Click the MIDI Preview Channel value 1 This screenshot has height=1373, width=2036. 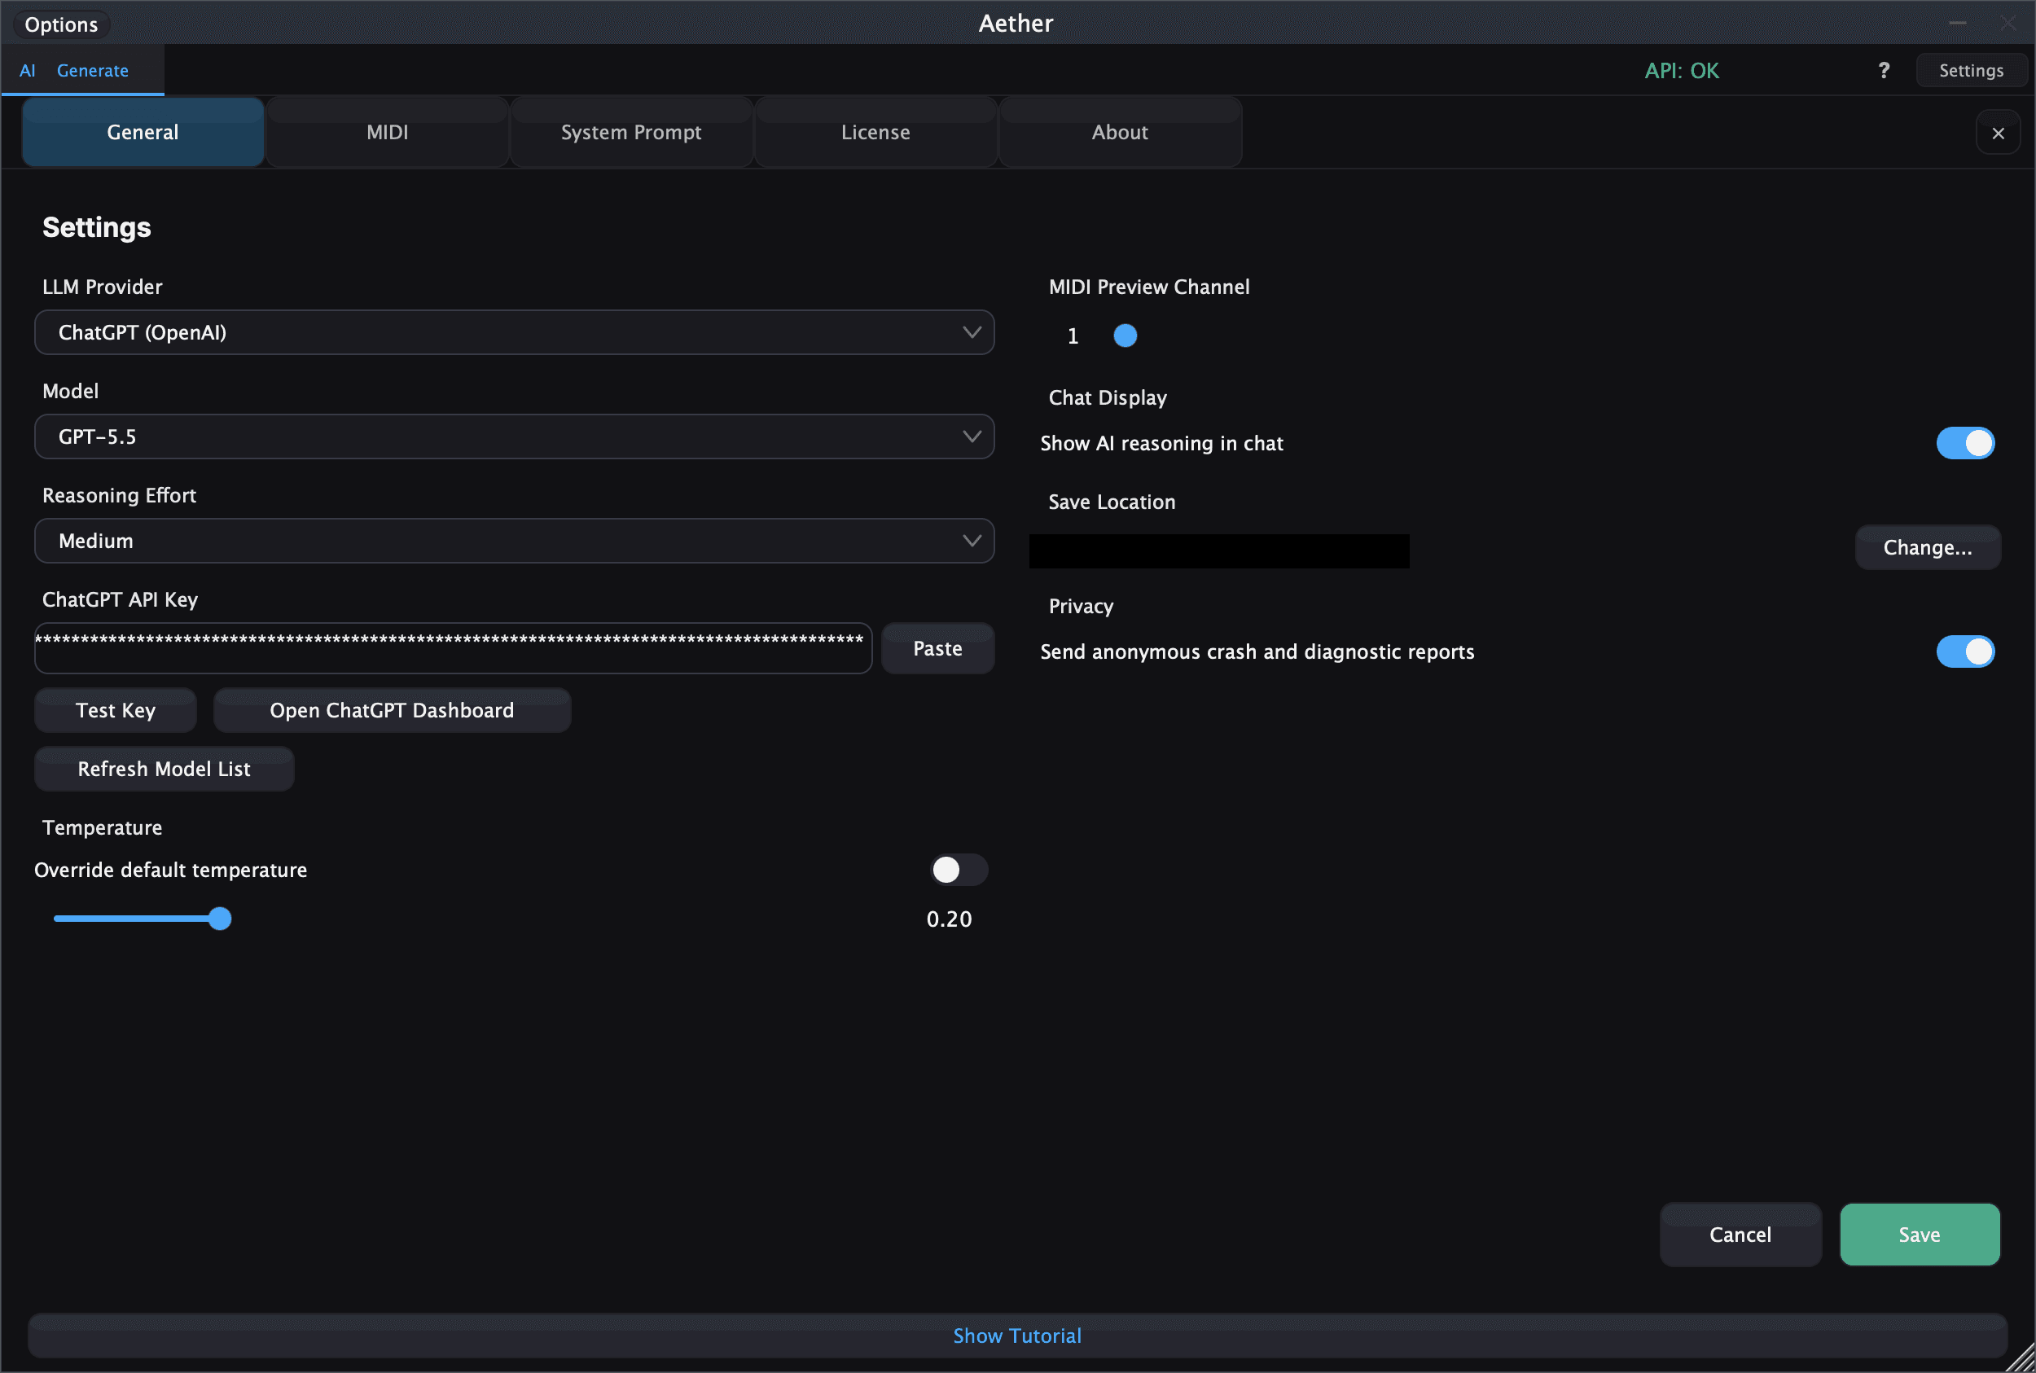tap(1073, 336)
